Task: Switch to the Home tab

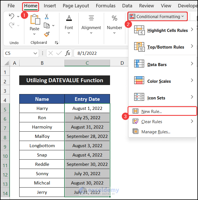Action: click(x=31, y=6)
